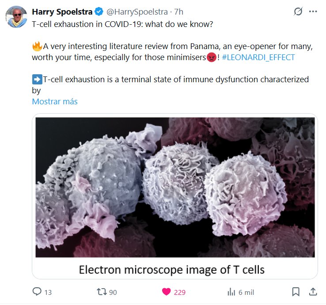
Task: Click the Grok slashed-circle icon
Action: [x=298, y=12]
